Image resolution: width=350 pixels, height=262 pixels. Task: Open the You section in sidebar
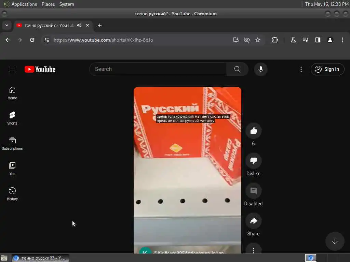pyautogui.click(x=12, y=169)
